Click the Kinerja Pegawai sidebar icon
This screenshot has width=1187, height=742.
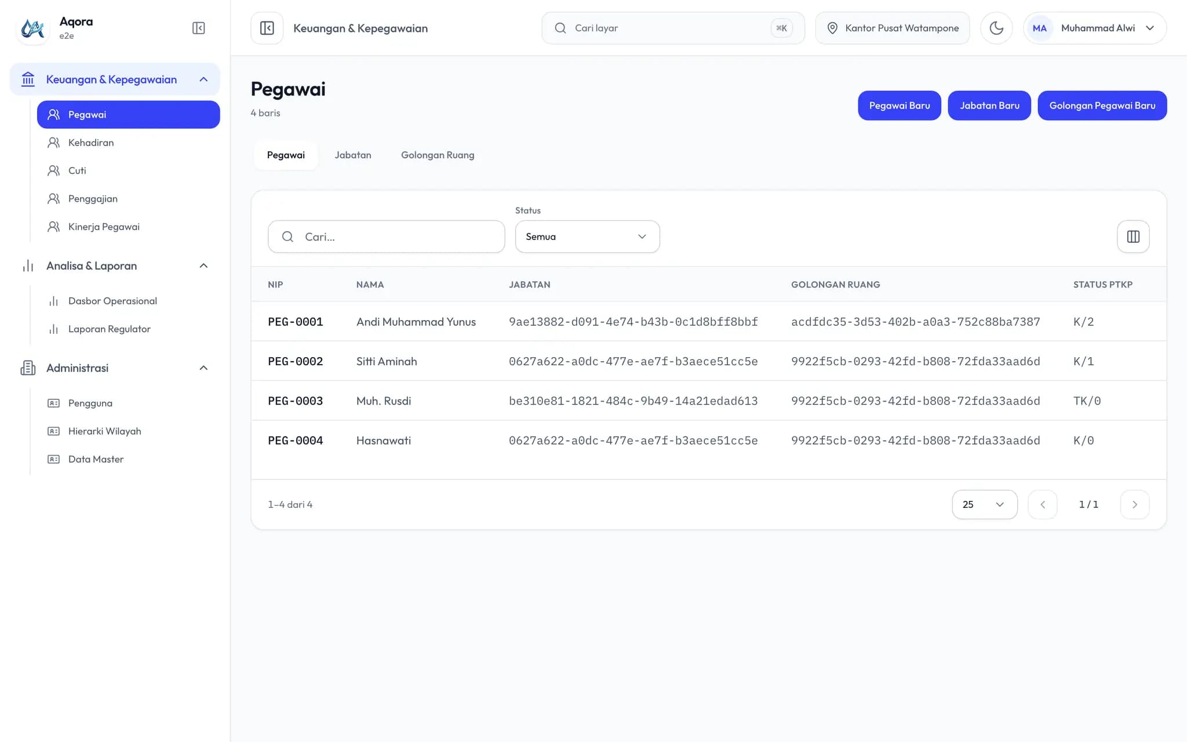click(53, 227)
